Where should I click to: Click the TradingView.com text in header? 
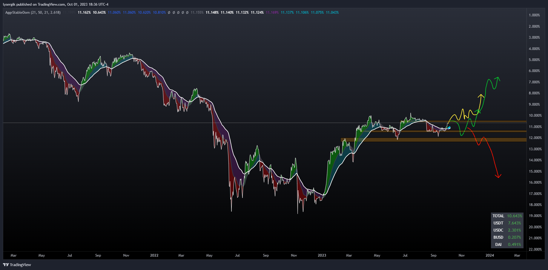pos(51,4)
